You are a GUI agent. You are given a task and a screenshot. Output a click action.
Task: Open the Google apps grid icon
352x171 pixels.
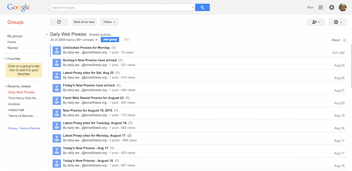pyautogui.click(x=321, y=7)
